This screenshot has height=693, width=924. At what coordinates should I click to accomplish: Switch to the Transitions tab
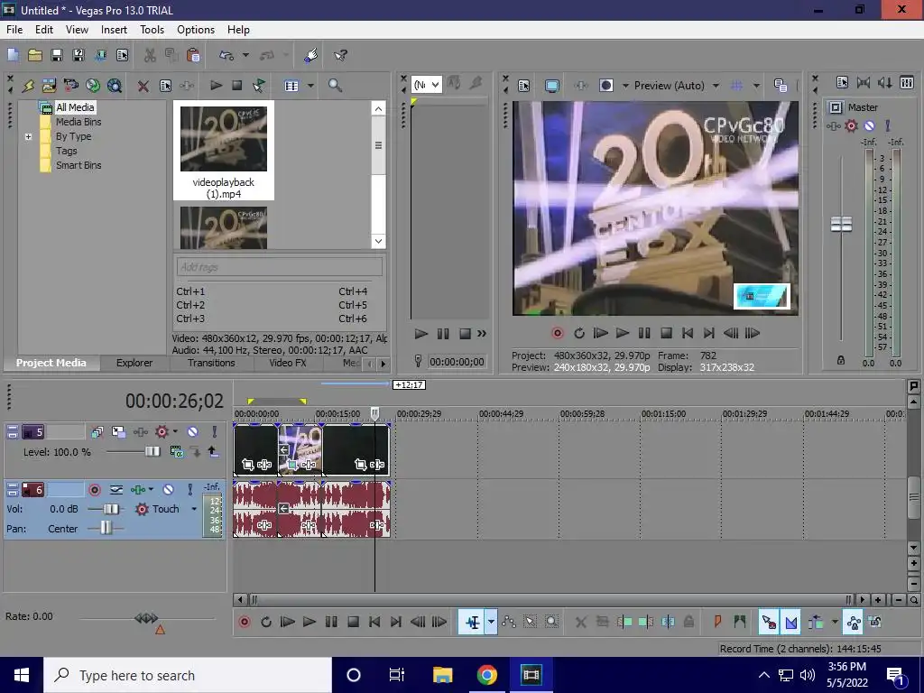click(211, 363)
